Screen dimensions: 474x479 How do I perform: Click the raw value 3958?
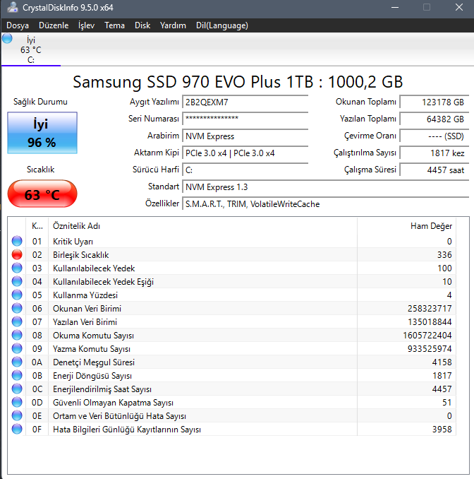click(442, 430)
